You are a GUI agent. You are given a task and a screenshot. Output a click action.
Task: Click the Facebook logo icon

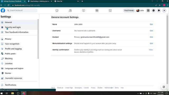pos(3,11)
